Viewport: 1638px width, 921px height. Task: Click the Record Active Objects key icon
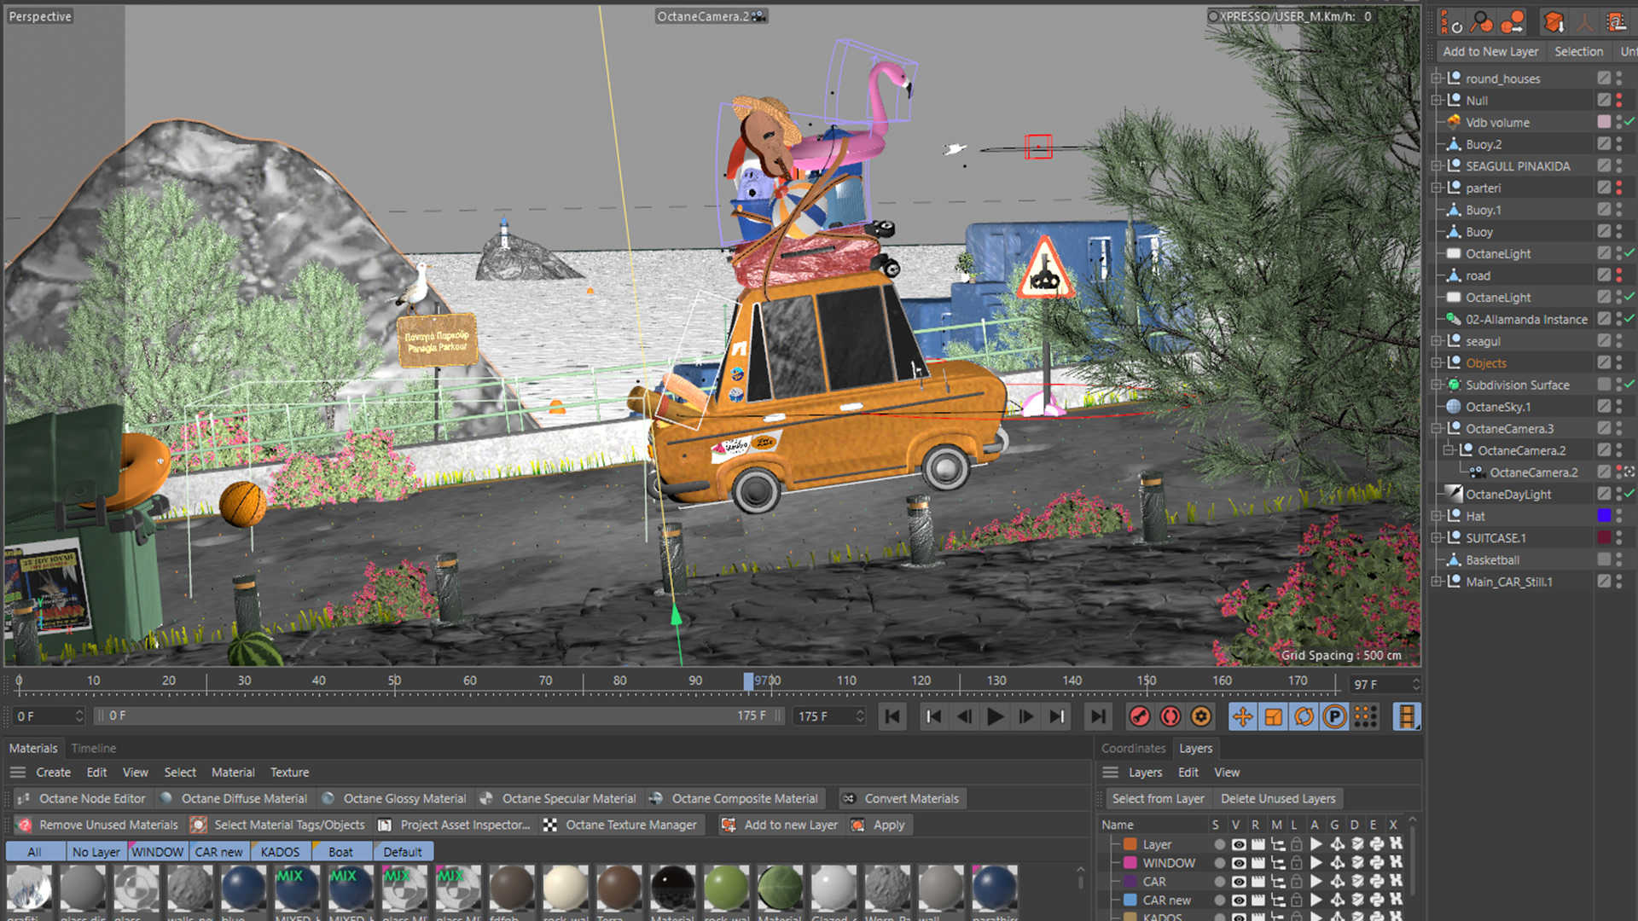(1140, 717)
